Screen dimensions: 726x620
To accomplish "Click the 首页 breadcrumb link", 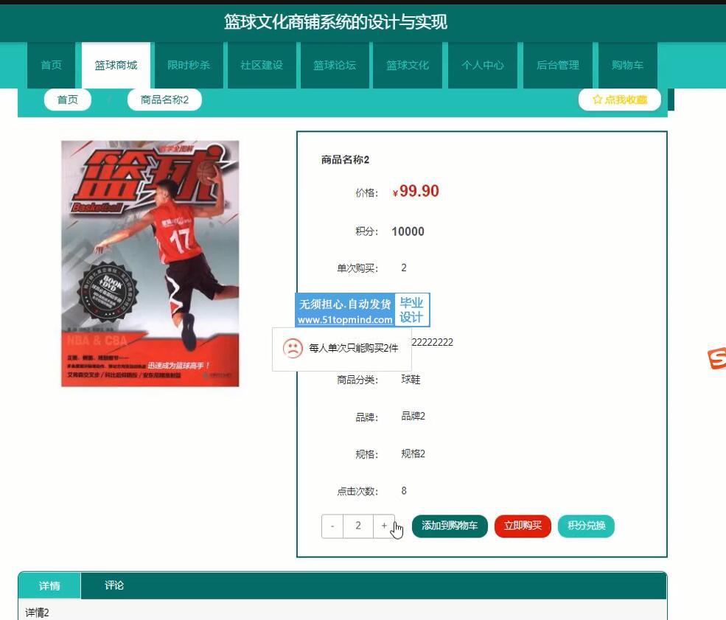I will [68, 100].
